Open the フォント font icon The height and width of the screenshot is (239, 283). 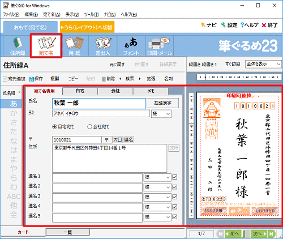click(x=131, y=46)
